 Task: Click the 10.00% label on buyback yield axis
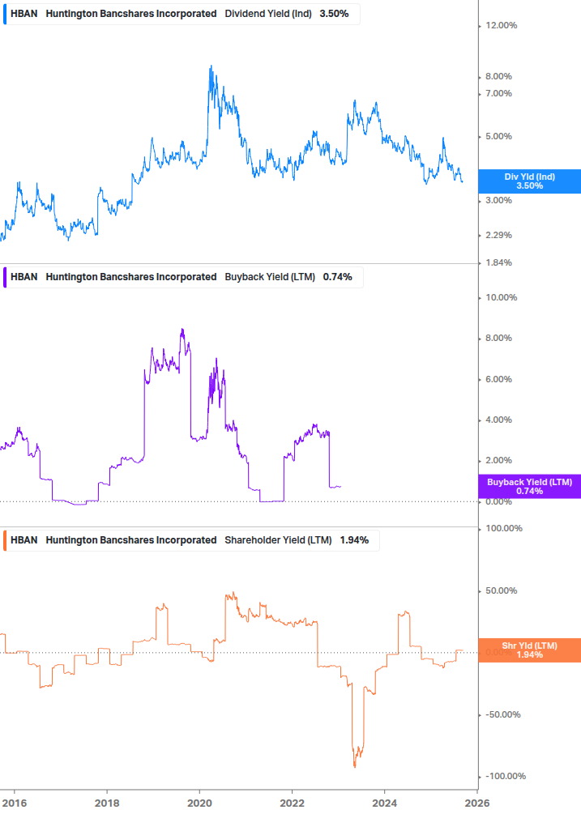[500, 297]
